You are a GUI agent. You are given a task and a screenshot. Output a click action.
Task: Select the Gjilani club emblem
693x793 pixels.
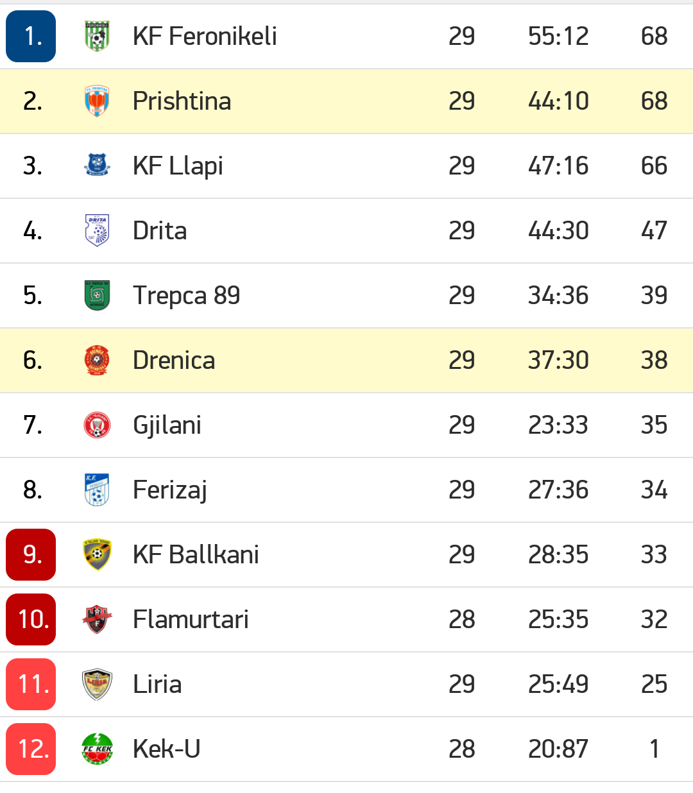pyautogui.click(x=97, y=425)
